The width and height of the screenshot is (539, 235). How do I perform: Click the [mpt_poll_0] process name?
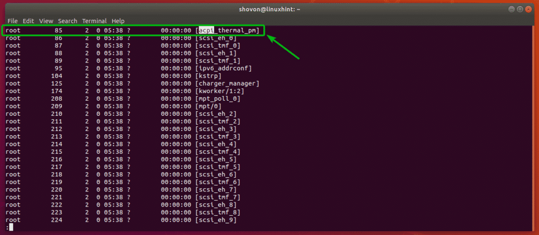coord(217,99)
